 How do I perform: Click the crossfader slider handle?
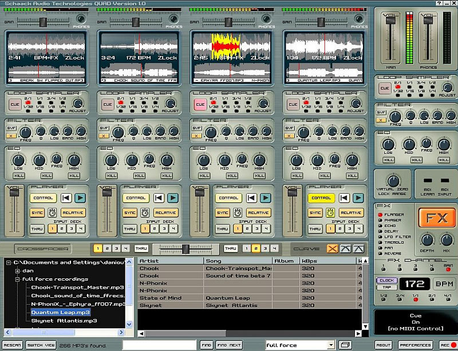[x=185, y=249]
